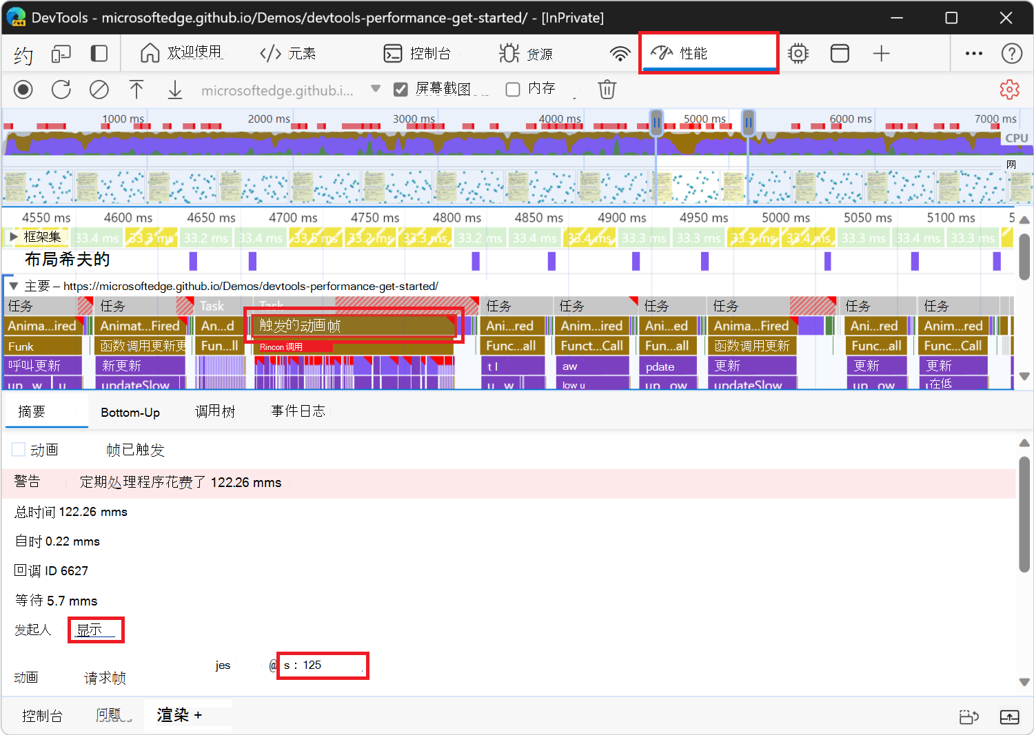The height and width of the screenshot is (735, 1034).
Task: Expand the 框架集 frames track
Action: (x=13, y=237)
